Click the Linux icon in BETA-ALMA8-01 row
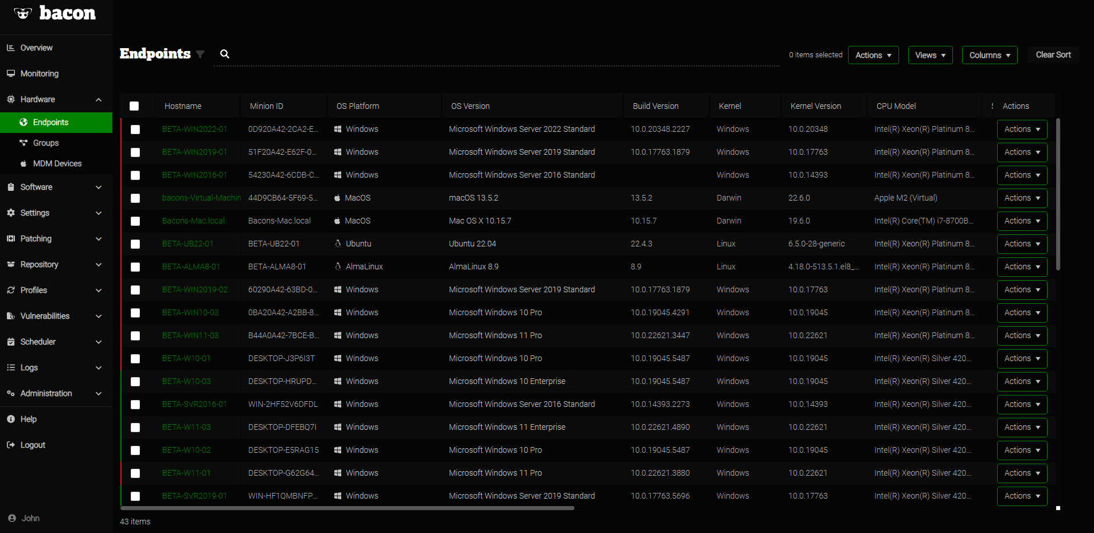This screenshot has height=533, width=1094. click(x=338, y=266)
